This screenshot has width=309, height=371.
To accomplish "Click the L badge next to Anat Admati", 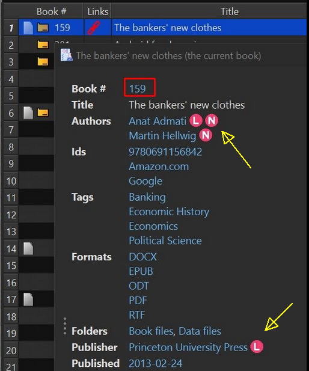I will [195, 121].
